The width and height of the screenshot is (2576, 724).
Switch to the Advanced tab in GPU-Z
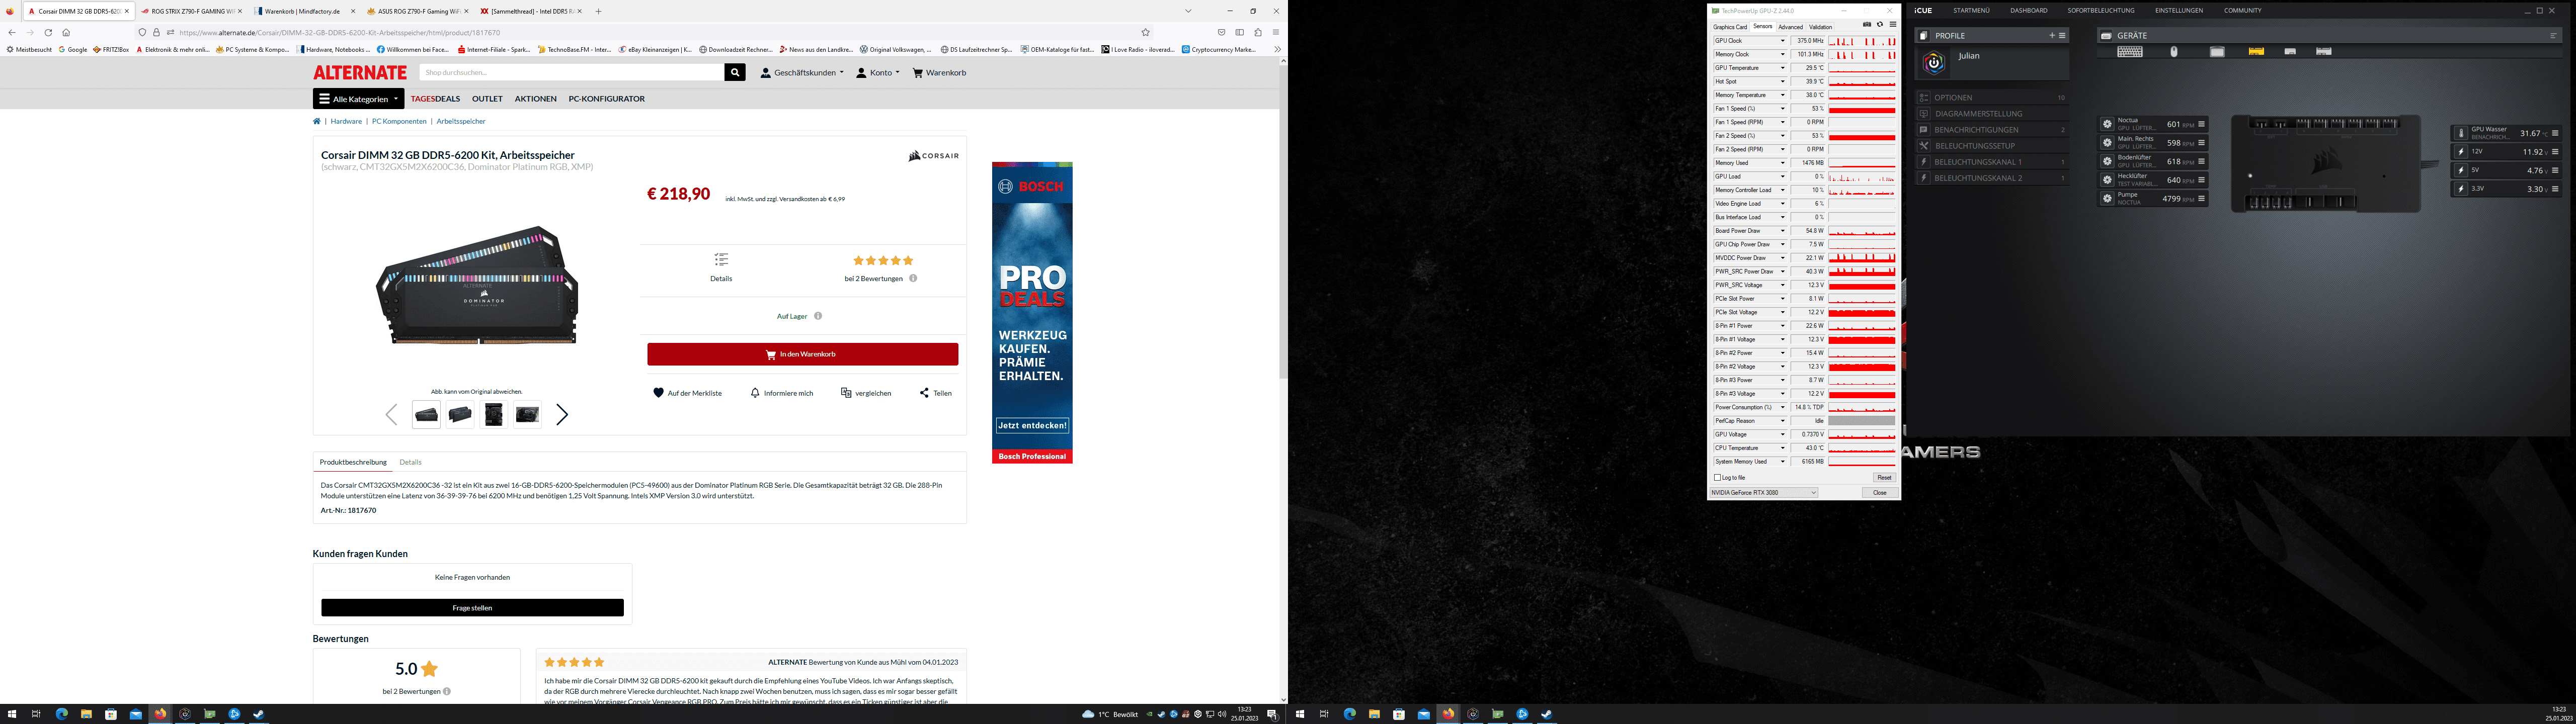point(1790,27)
